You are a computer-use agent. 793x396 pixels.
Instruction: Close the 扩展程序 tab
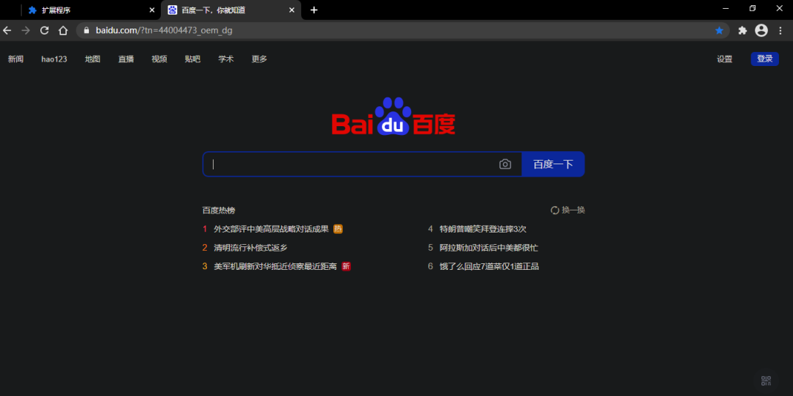(x=152, y=10)
